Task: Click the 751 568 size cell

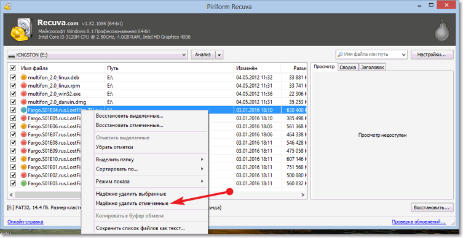Action: pos(297,167)
